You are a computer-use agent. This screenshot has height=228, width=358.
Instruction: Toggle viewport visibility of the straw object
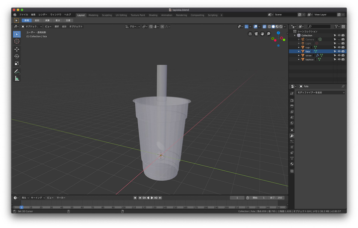339,55
